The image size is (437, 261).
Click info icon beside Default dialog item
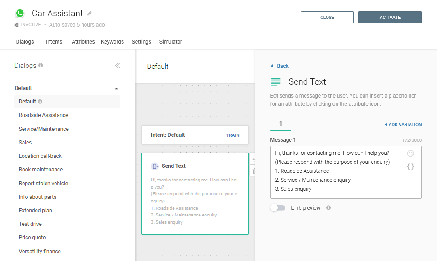point(40,102)
